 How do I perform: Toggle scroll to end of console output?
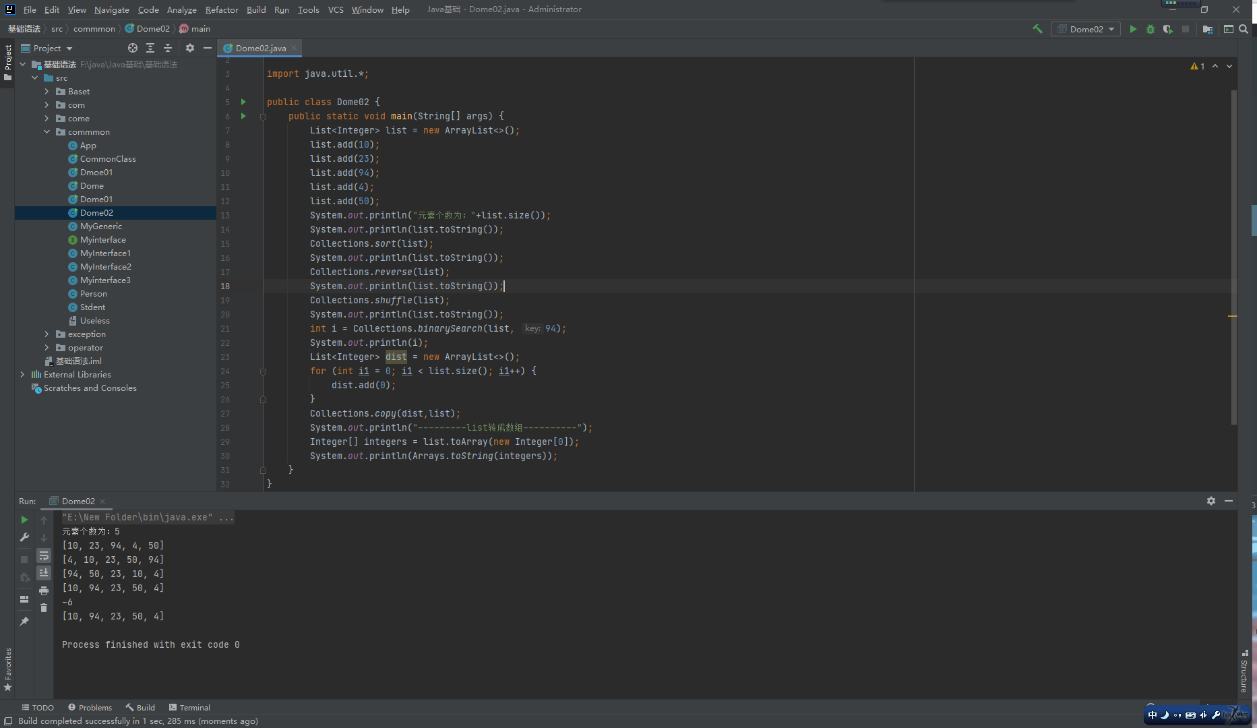click(44, 573)
